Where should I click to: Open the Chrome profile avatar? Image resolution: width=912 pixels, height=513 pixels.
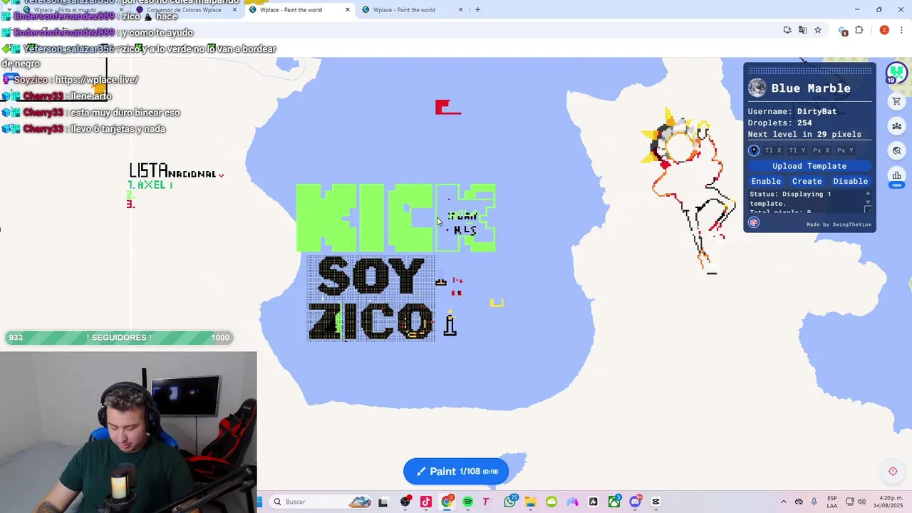pos(884,30)
